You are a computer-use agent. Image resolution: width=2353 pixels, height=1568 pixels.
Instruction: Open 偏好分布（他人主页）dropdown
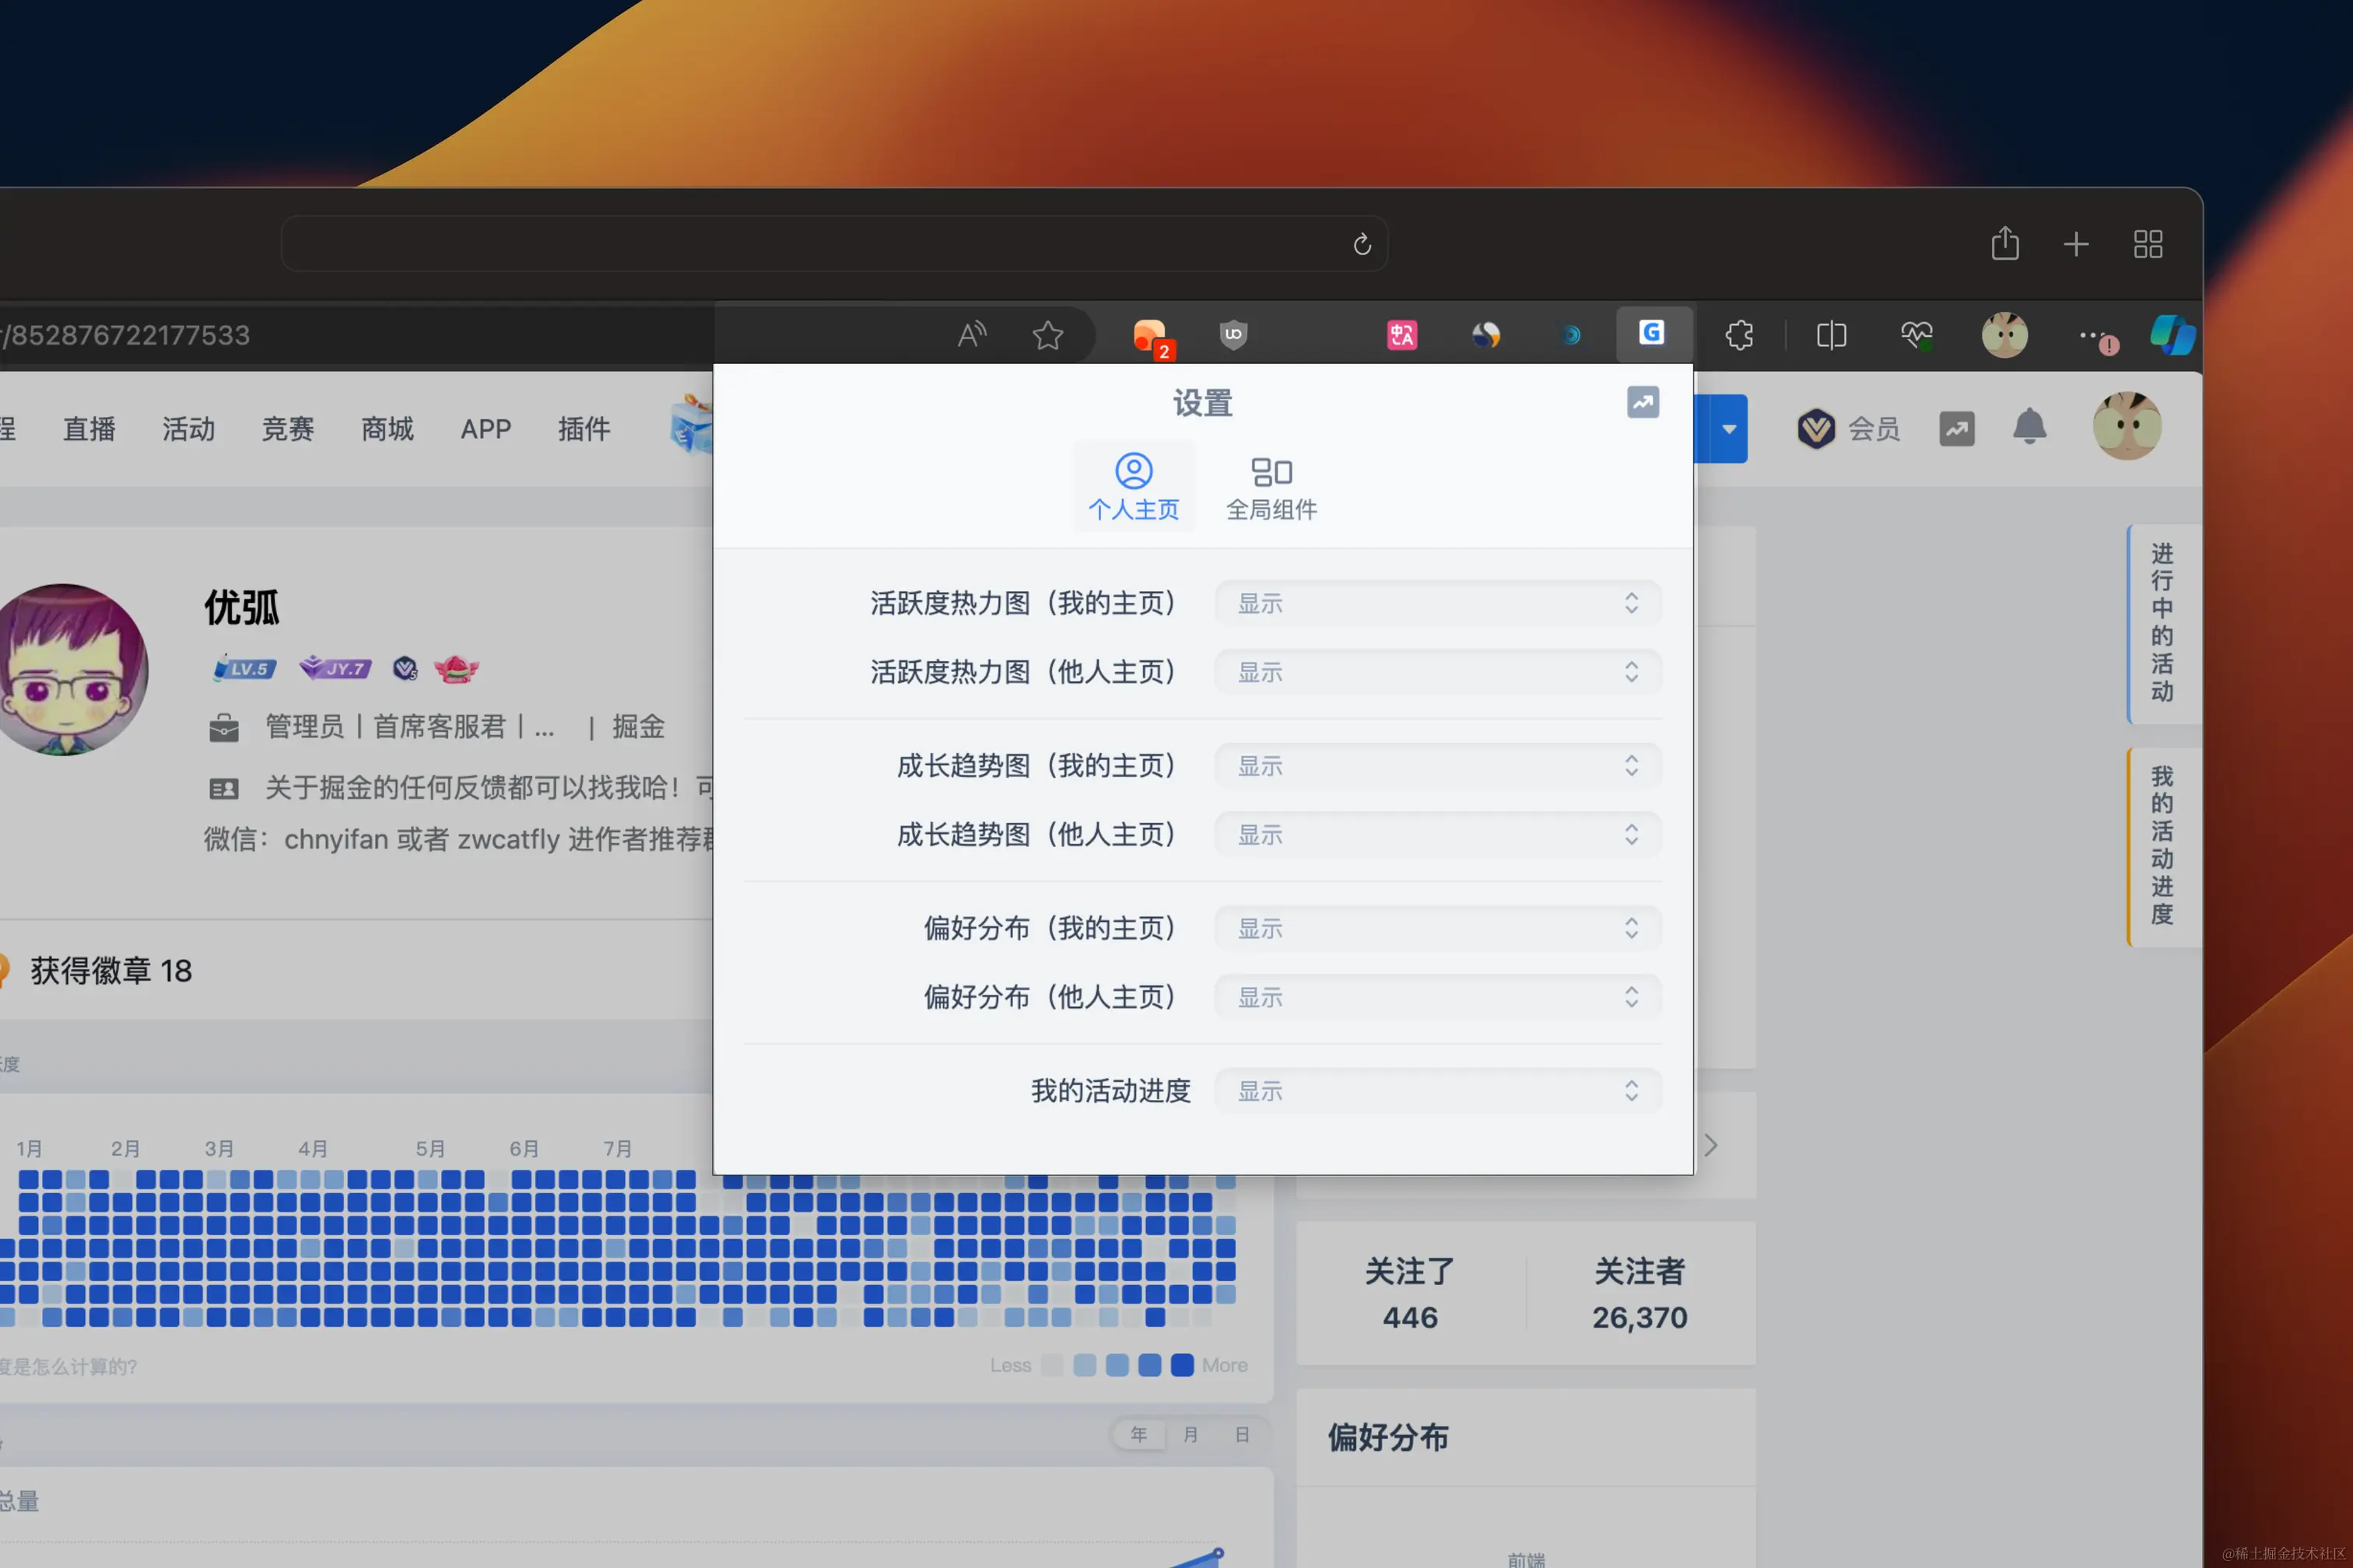[1438, 997]
